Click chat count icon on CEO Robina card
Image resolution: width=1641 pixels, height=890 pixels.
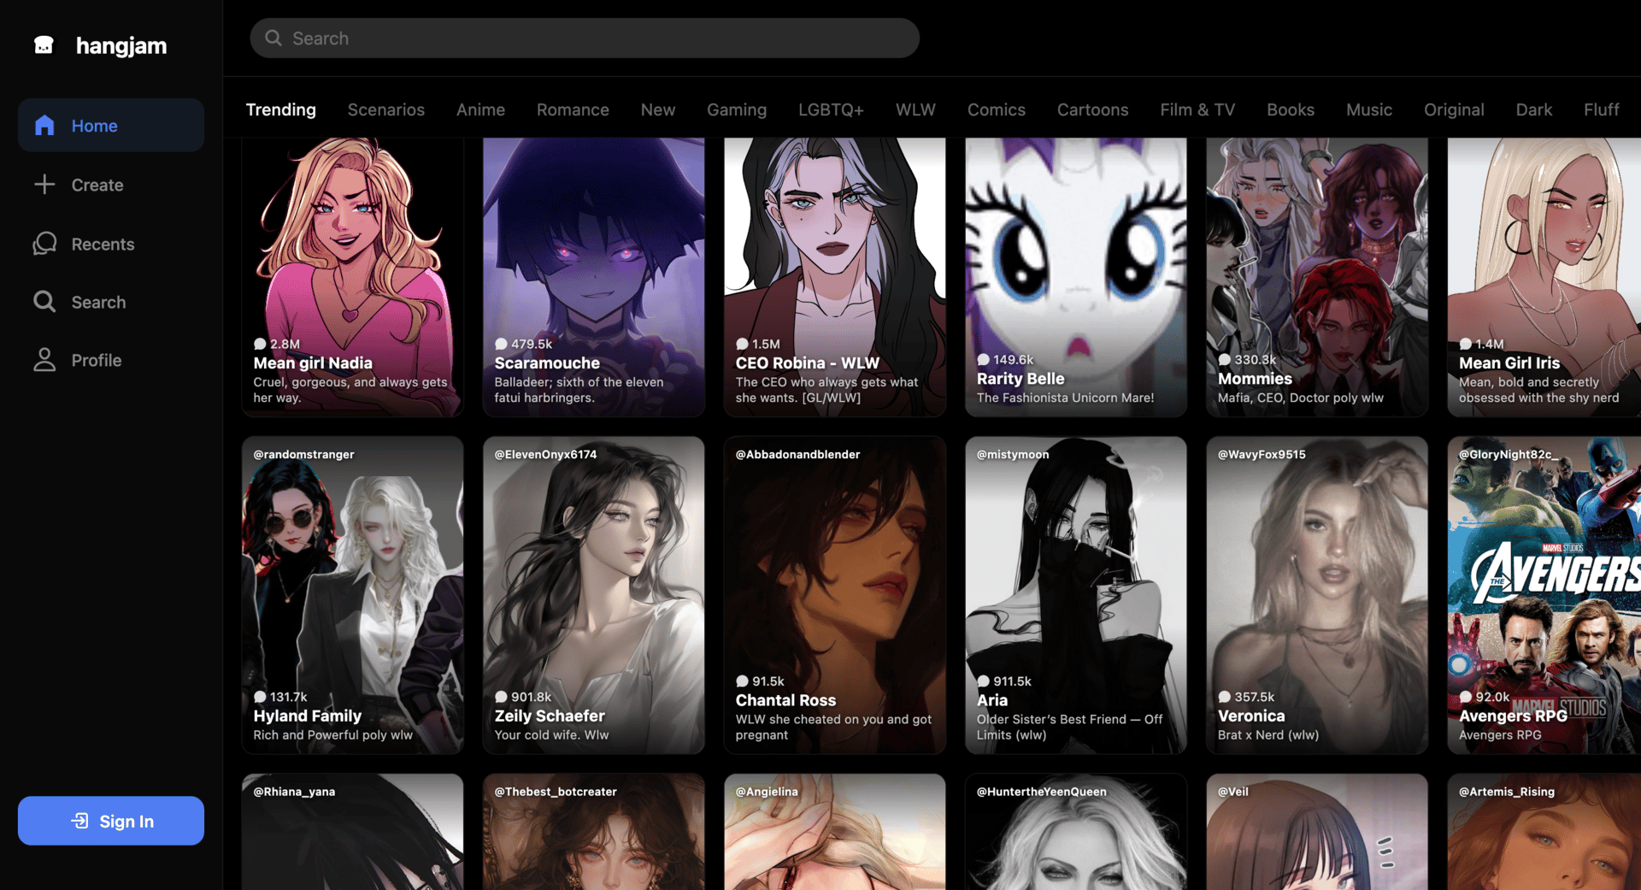pyautogui.click(x=742, y=344)
